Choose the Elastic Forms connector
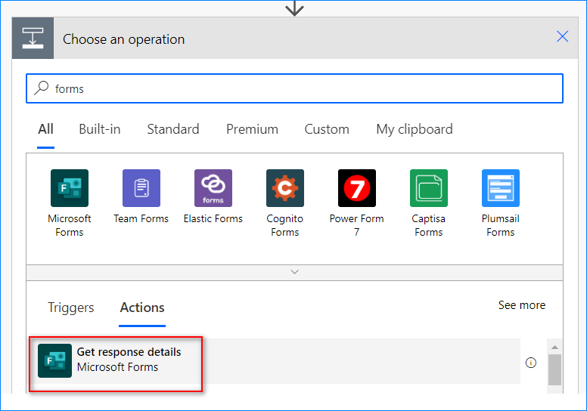587x411 pixels. pos(213,197)
